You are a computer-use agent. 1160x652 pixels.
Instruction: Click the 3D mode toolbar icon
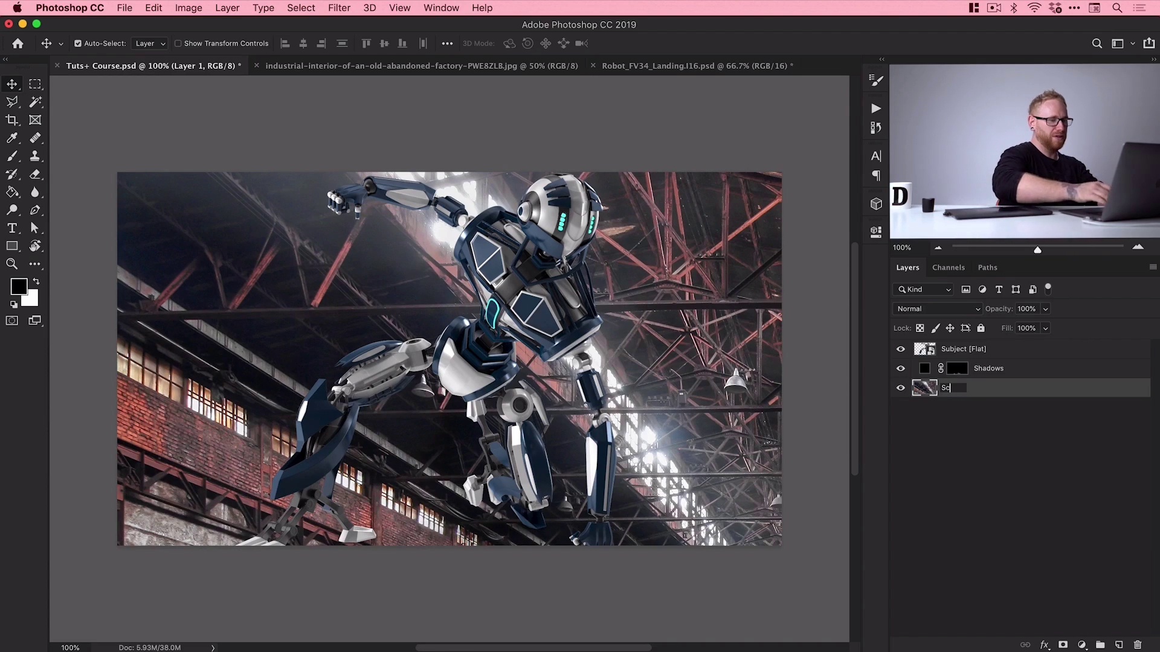click(478, 43)
